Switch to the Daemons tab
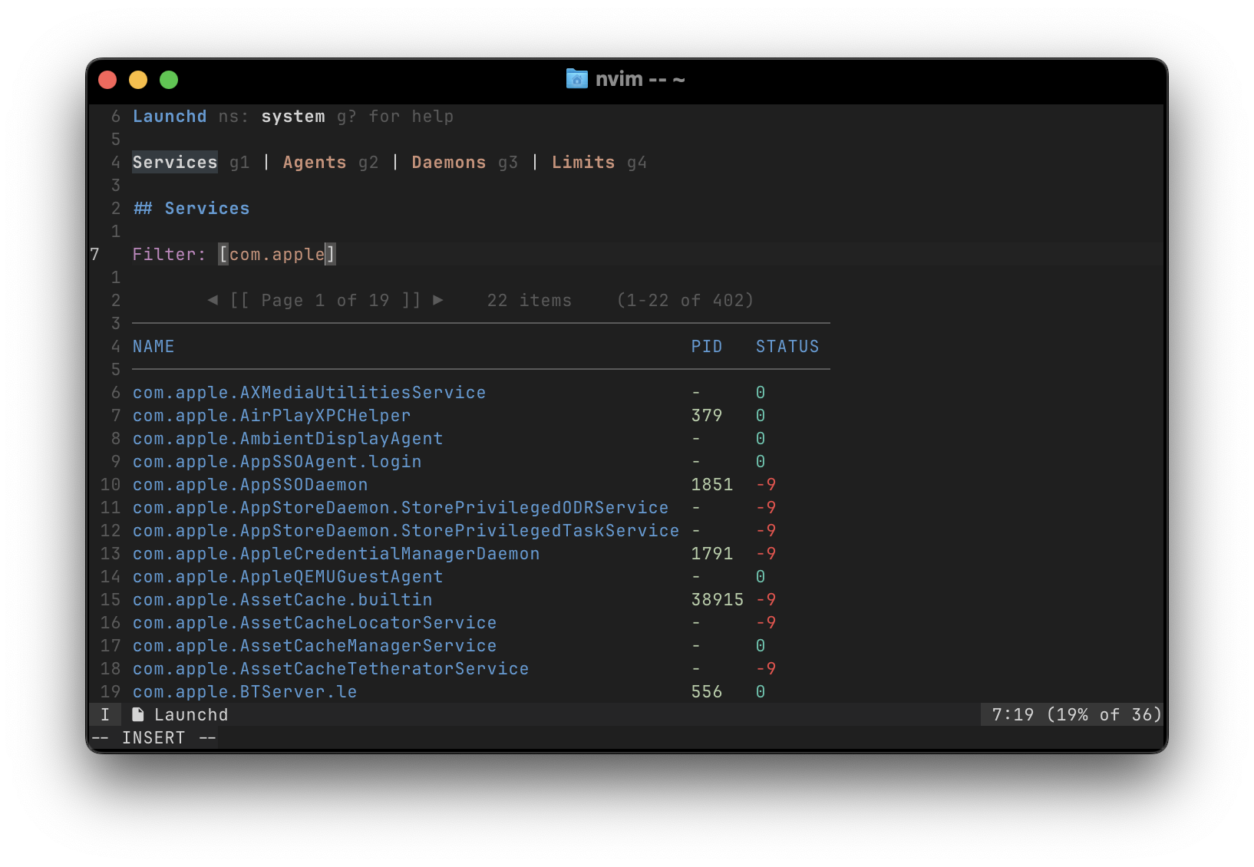 coord(449,162)
